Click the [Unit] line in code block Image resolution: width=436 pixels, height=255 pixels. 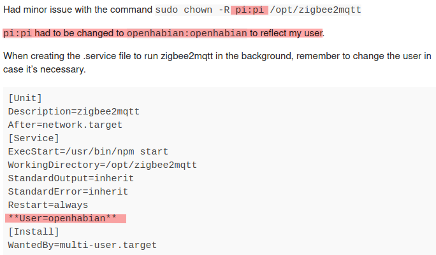(x=25, y=98)
